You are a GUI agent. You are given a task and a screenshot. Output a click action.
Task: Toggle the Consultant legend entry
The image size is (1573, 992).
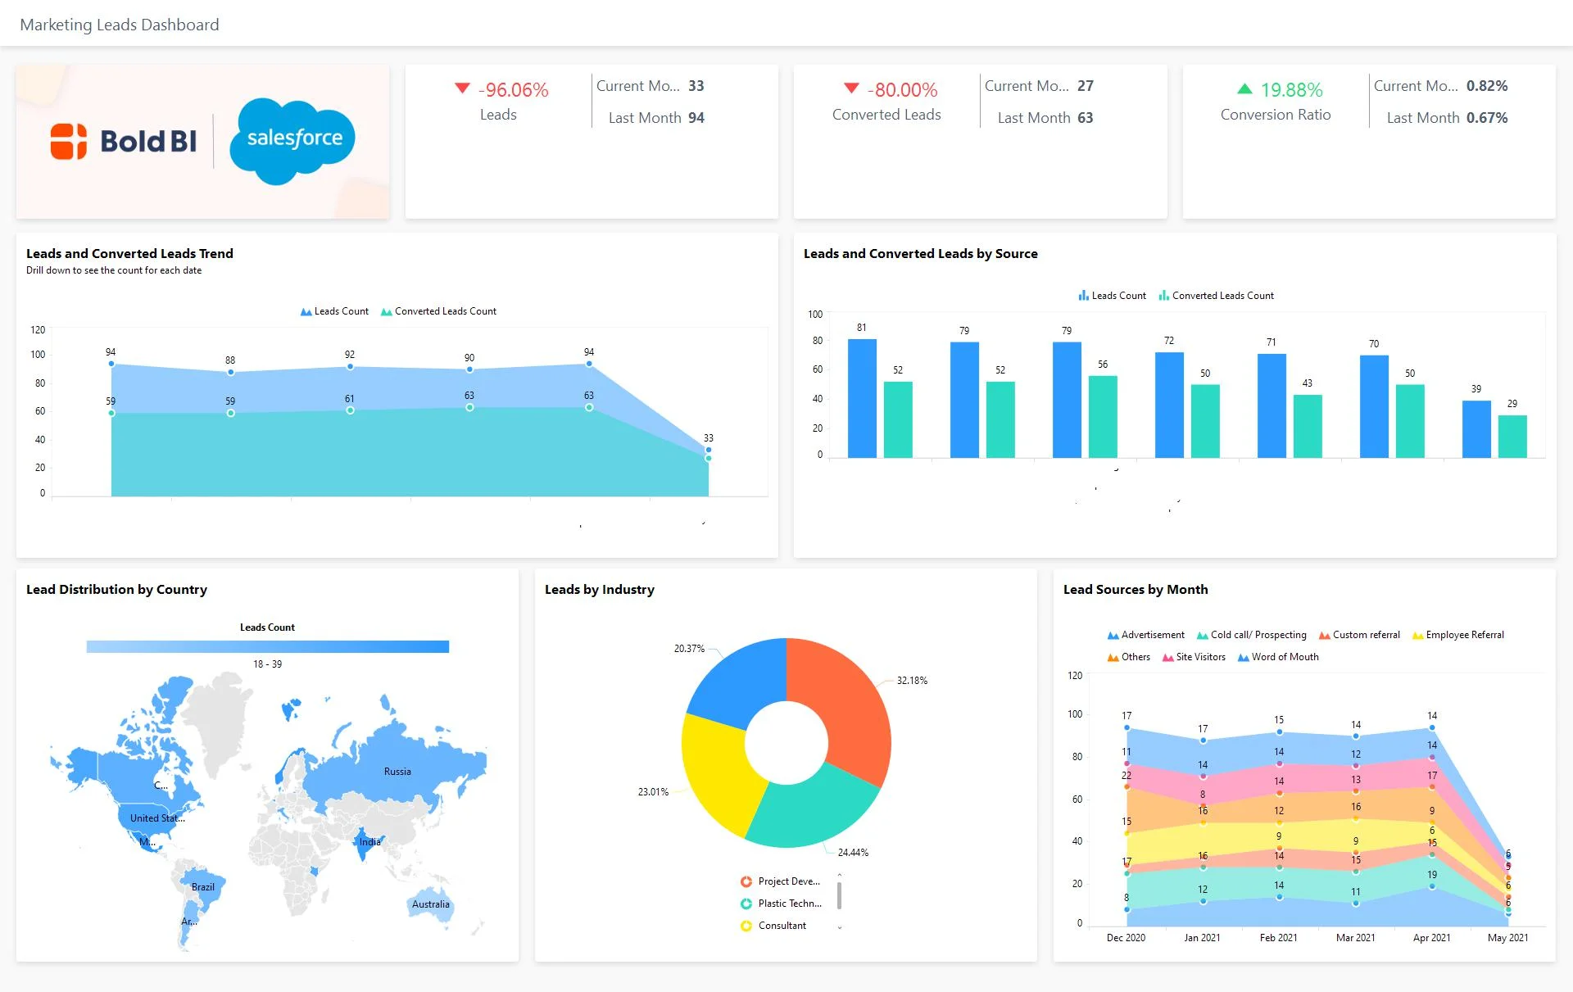pyautogui.click(x=773, y=926)
